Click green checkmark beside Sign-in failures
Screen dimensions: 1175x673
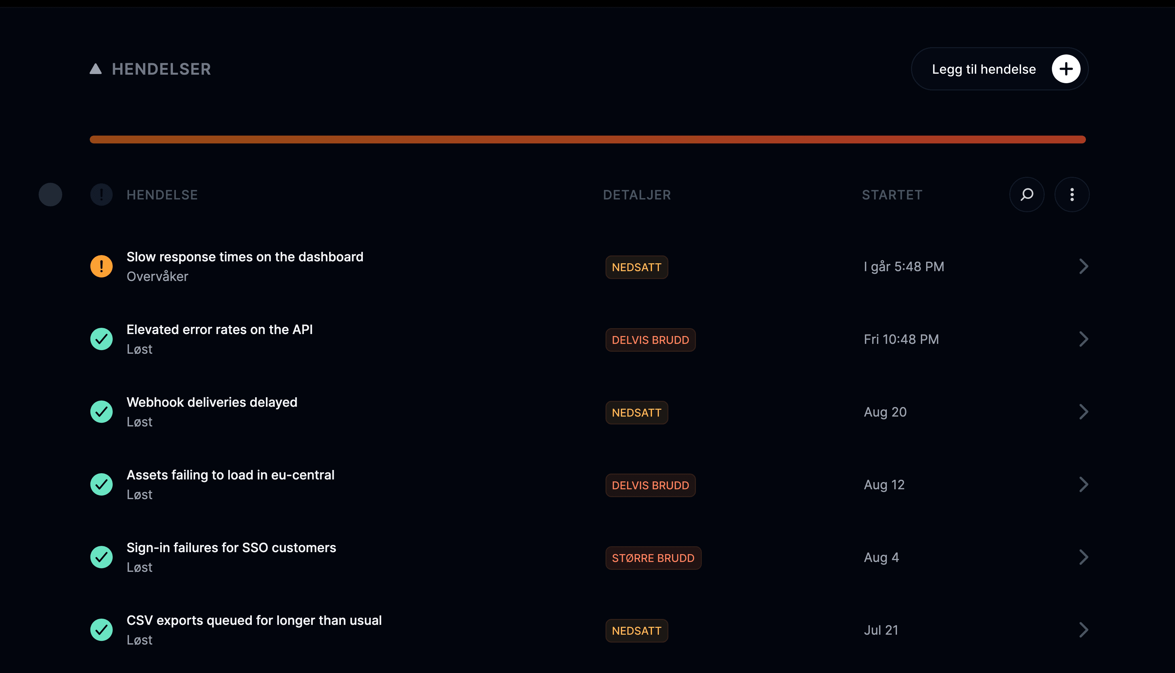[101, 557]
